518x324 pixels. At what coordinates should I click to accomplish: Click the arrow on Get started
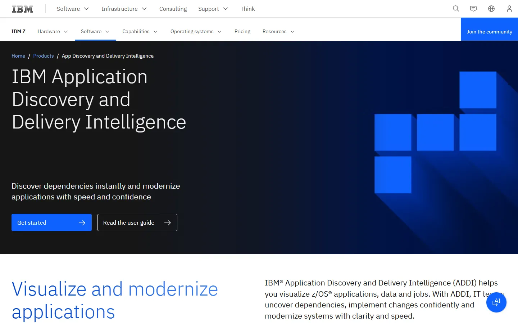tap(82, 223)
